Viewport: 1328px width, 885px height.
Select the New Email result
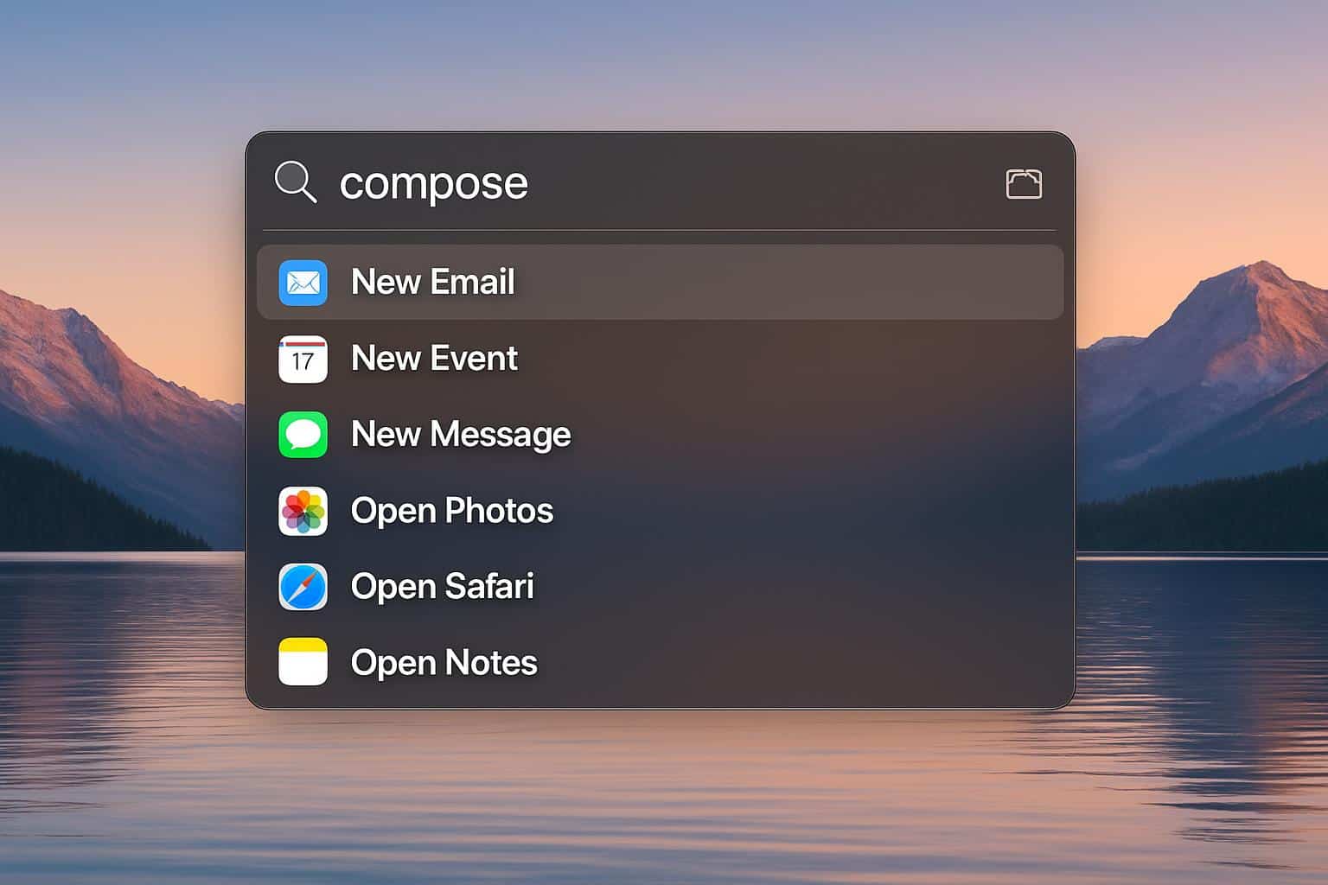coord(432,283)
